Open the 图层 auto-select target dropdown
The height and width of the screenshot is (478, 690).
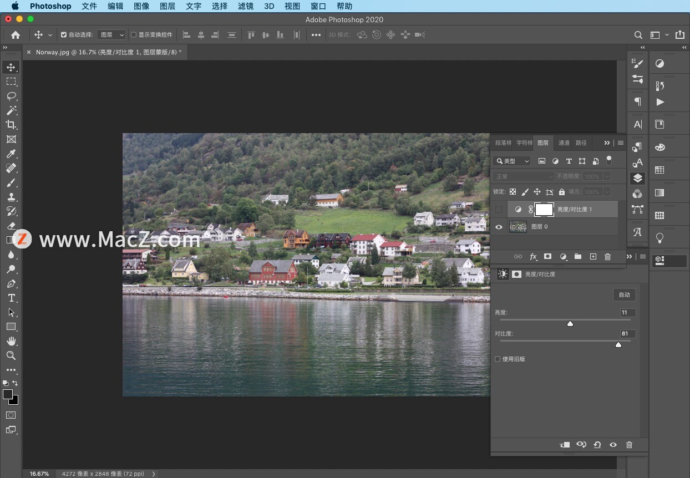pyautogui.click(x=111, y=35)
